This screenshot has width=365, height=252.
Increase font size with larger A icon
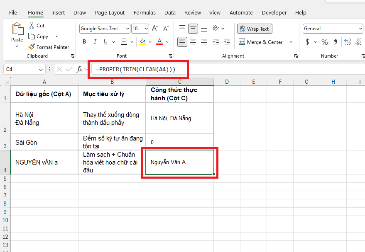[x=155, y=28]
